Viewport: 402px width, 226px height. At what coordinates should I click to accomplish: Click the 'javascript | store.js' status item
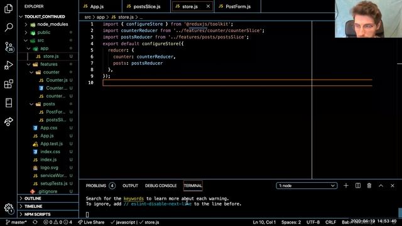coord(135,222)
